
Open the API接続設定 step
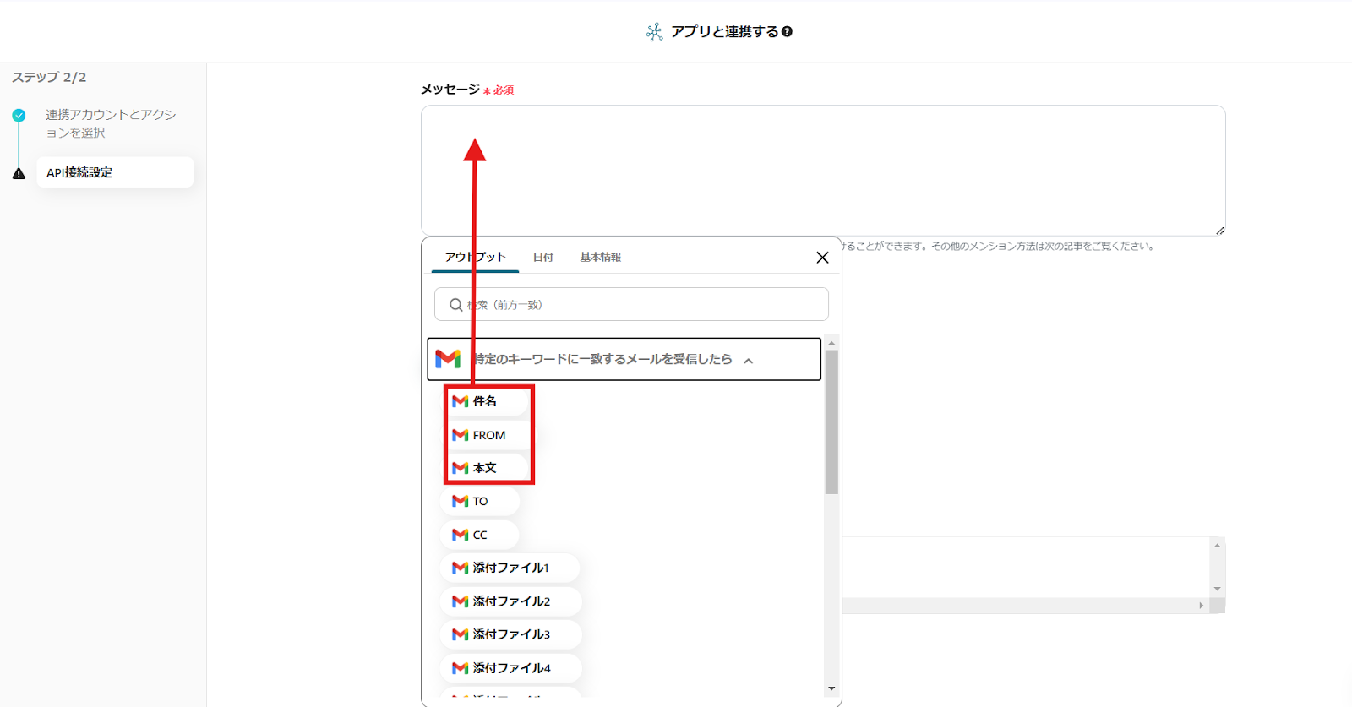click(x=114, y=172)
